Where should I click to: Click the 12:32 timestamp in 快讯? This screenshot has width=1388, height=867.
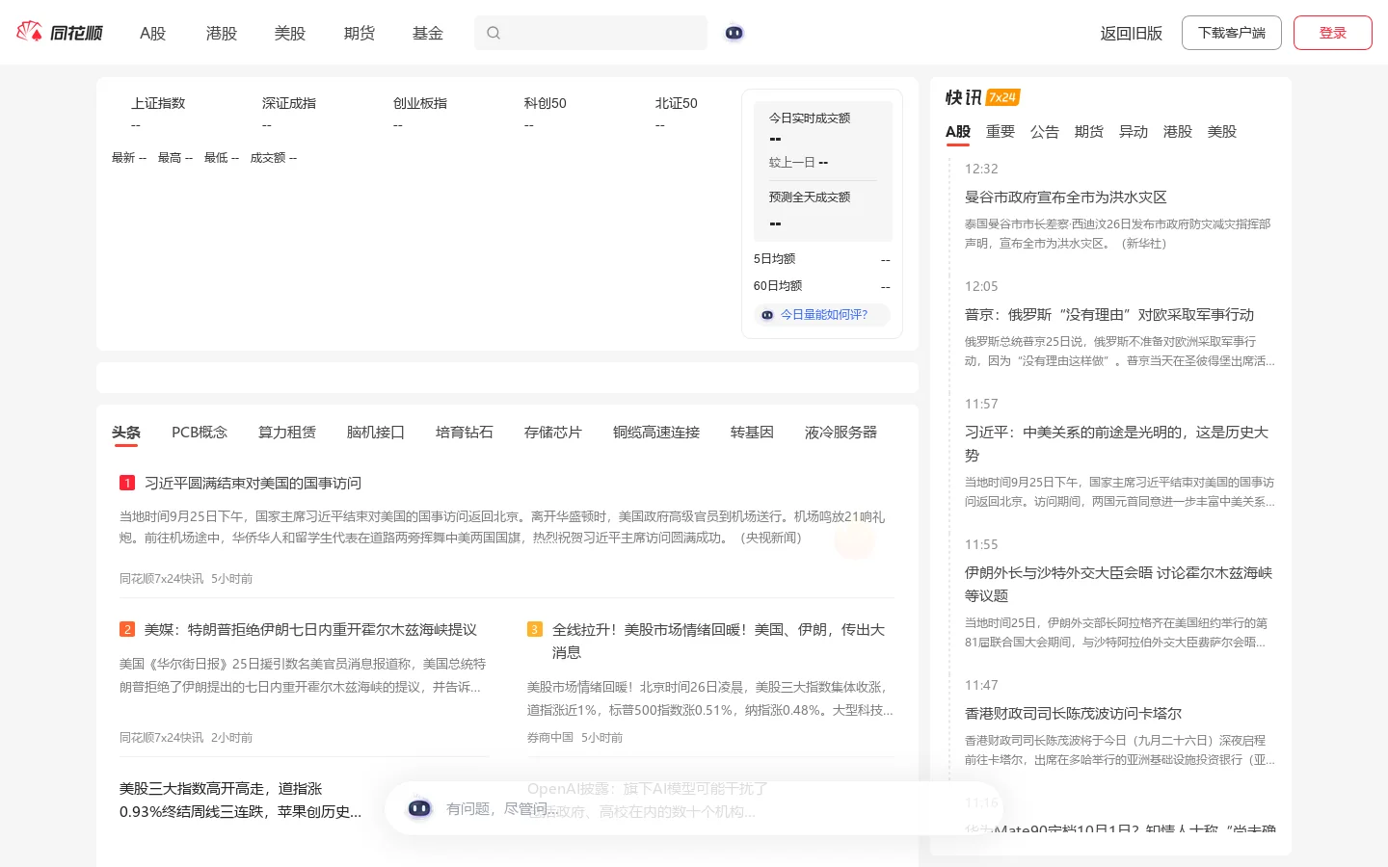(x=981, y=169)
